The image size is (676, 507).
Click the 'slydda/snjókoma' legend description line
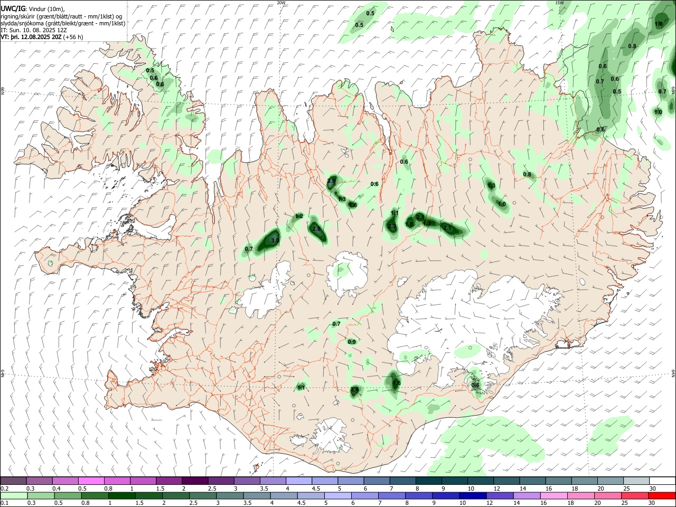63,23
